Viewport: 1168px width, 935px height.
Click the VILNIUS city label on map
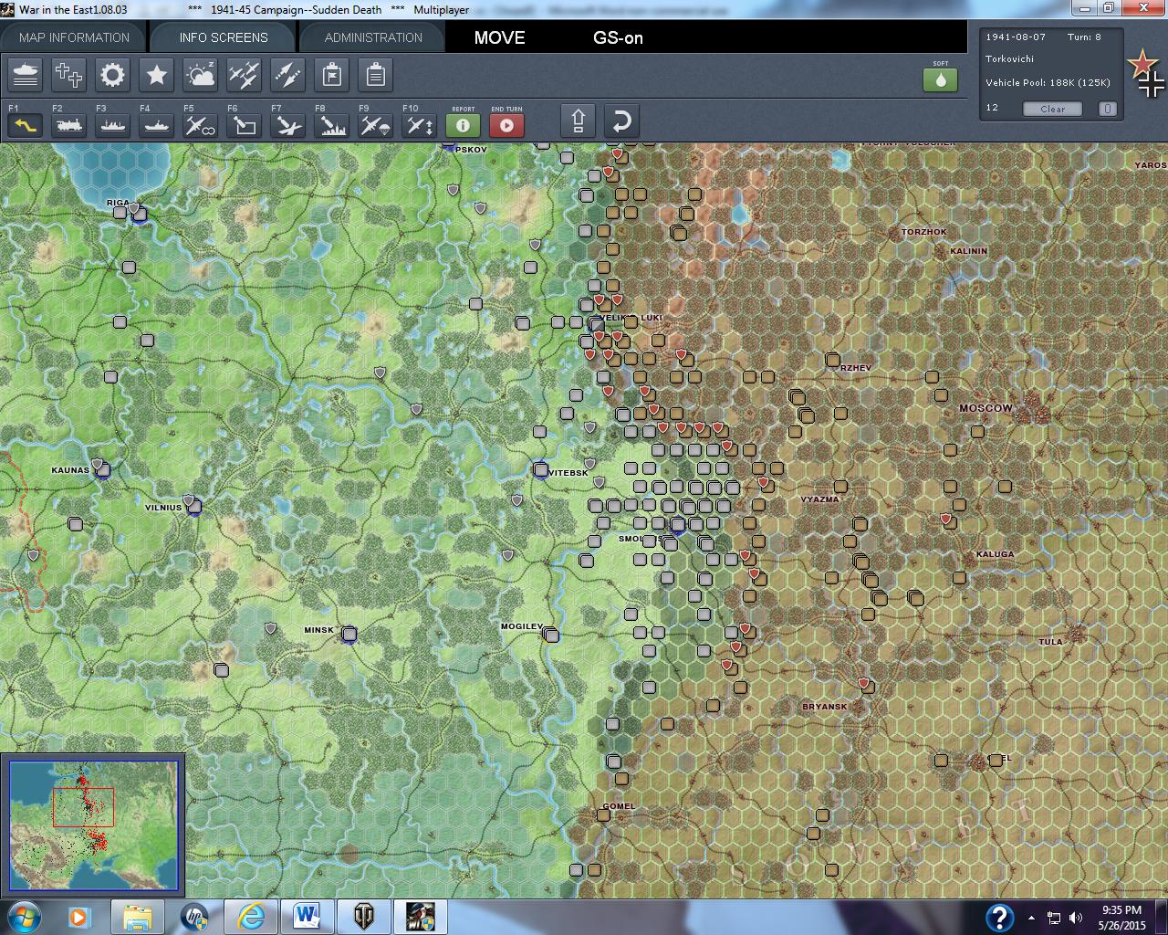click(x=163, y=507)
